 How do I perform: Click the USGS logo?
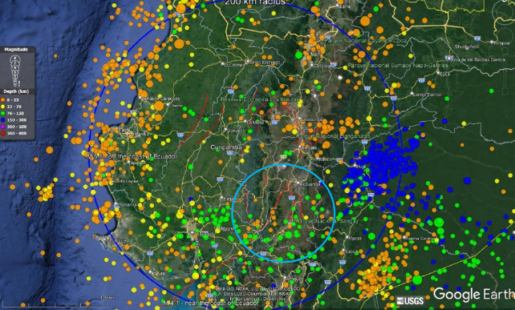(x=409, y=301)
